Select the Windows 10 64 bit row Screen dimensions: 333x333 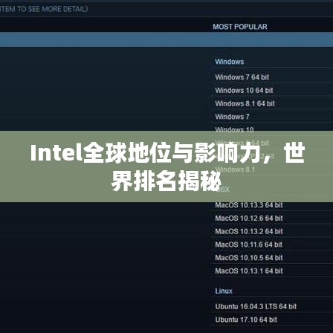(x=244, y=91)
